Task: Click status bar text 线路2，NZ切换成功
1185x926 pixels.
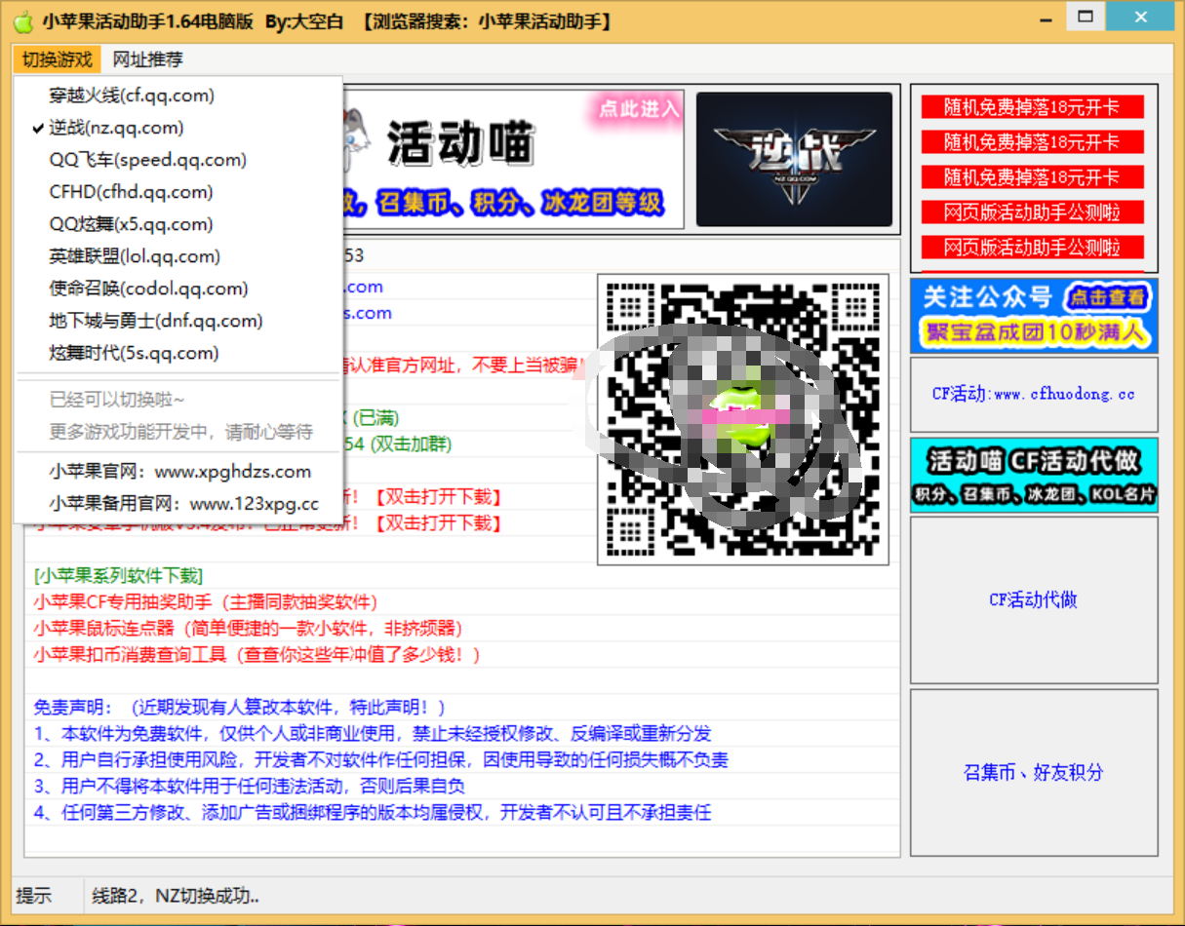Action: pos(176,897)
